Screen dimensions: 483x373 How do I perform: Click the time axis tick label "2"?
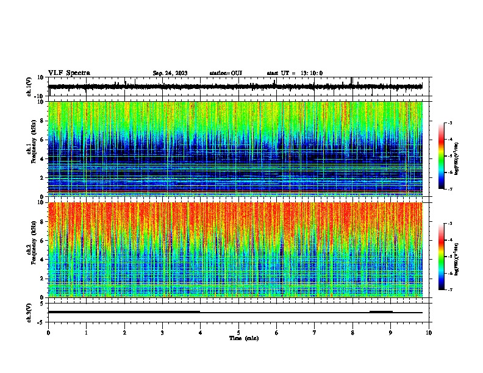[x=124, y=333]
